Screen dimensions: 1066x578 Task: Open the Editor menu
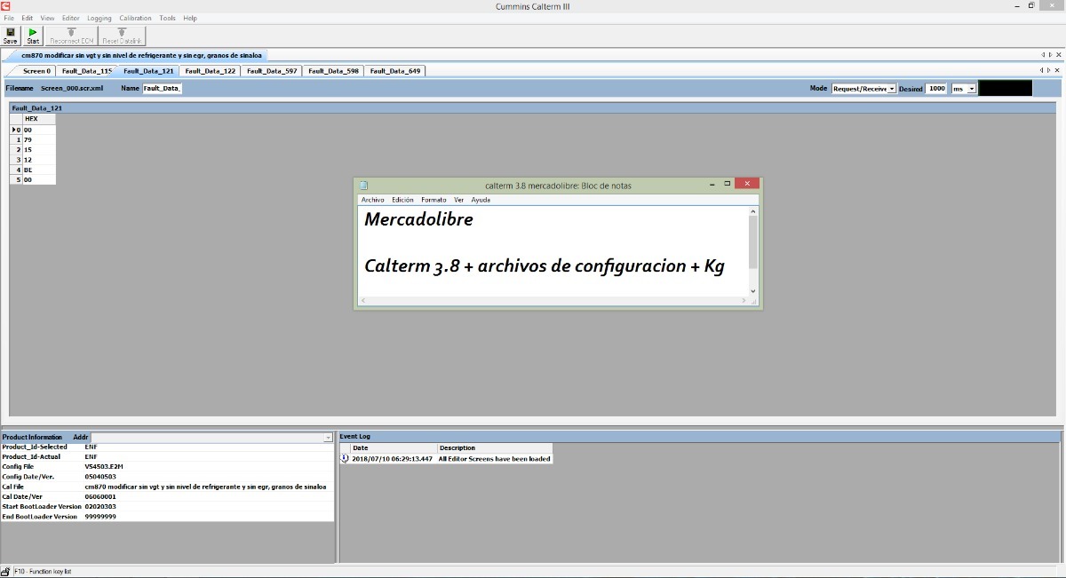coord(70,18)
